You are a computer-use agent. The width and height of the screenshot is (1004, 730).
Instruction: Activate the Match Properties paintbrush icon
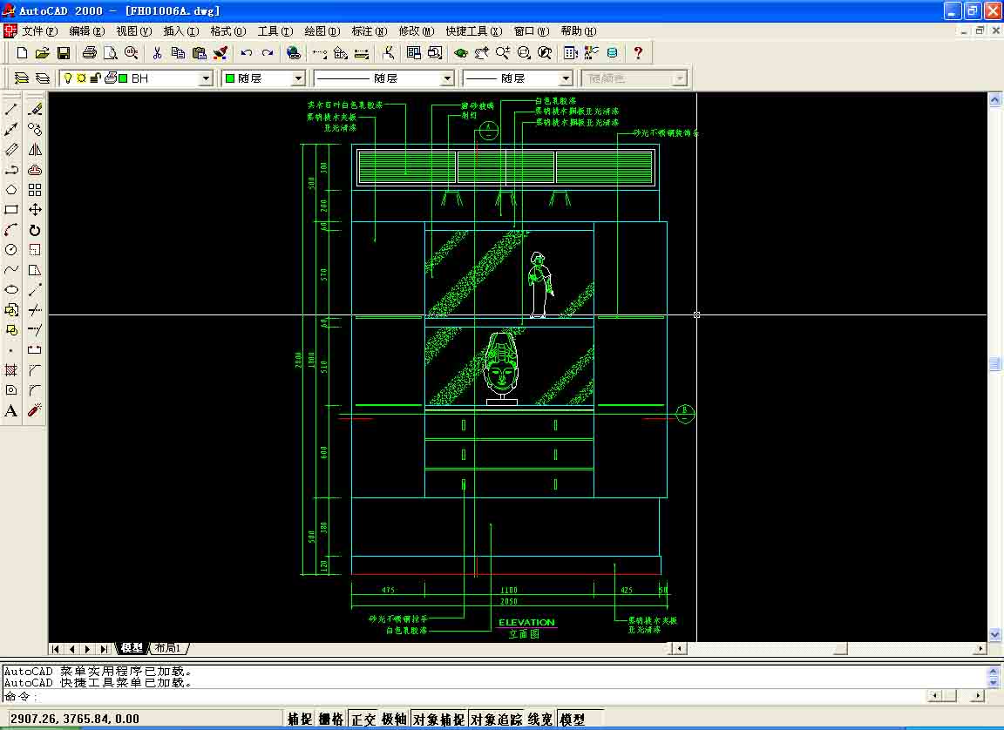click(x=220, y=53)
